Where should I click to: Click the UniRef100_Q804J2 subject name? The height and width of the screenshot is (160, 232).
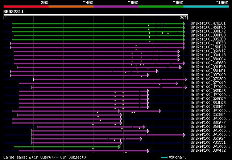tap(208, 151)
